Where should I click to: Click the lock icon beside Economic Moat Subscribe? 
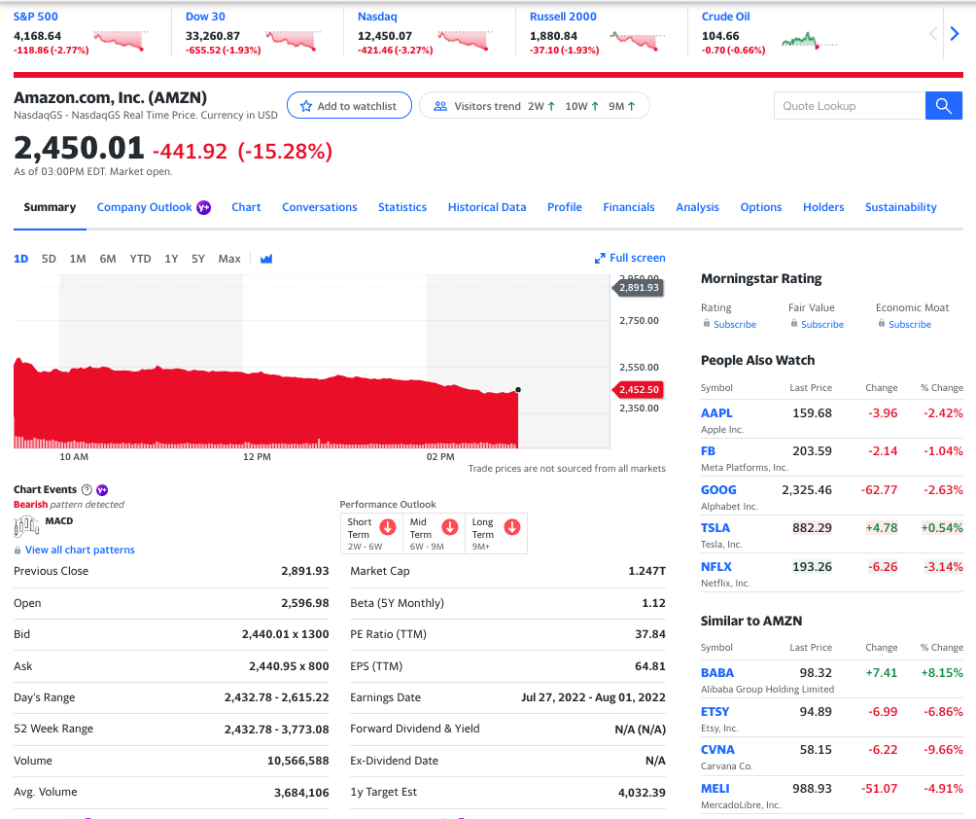point(882,323)
